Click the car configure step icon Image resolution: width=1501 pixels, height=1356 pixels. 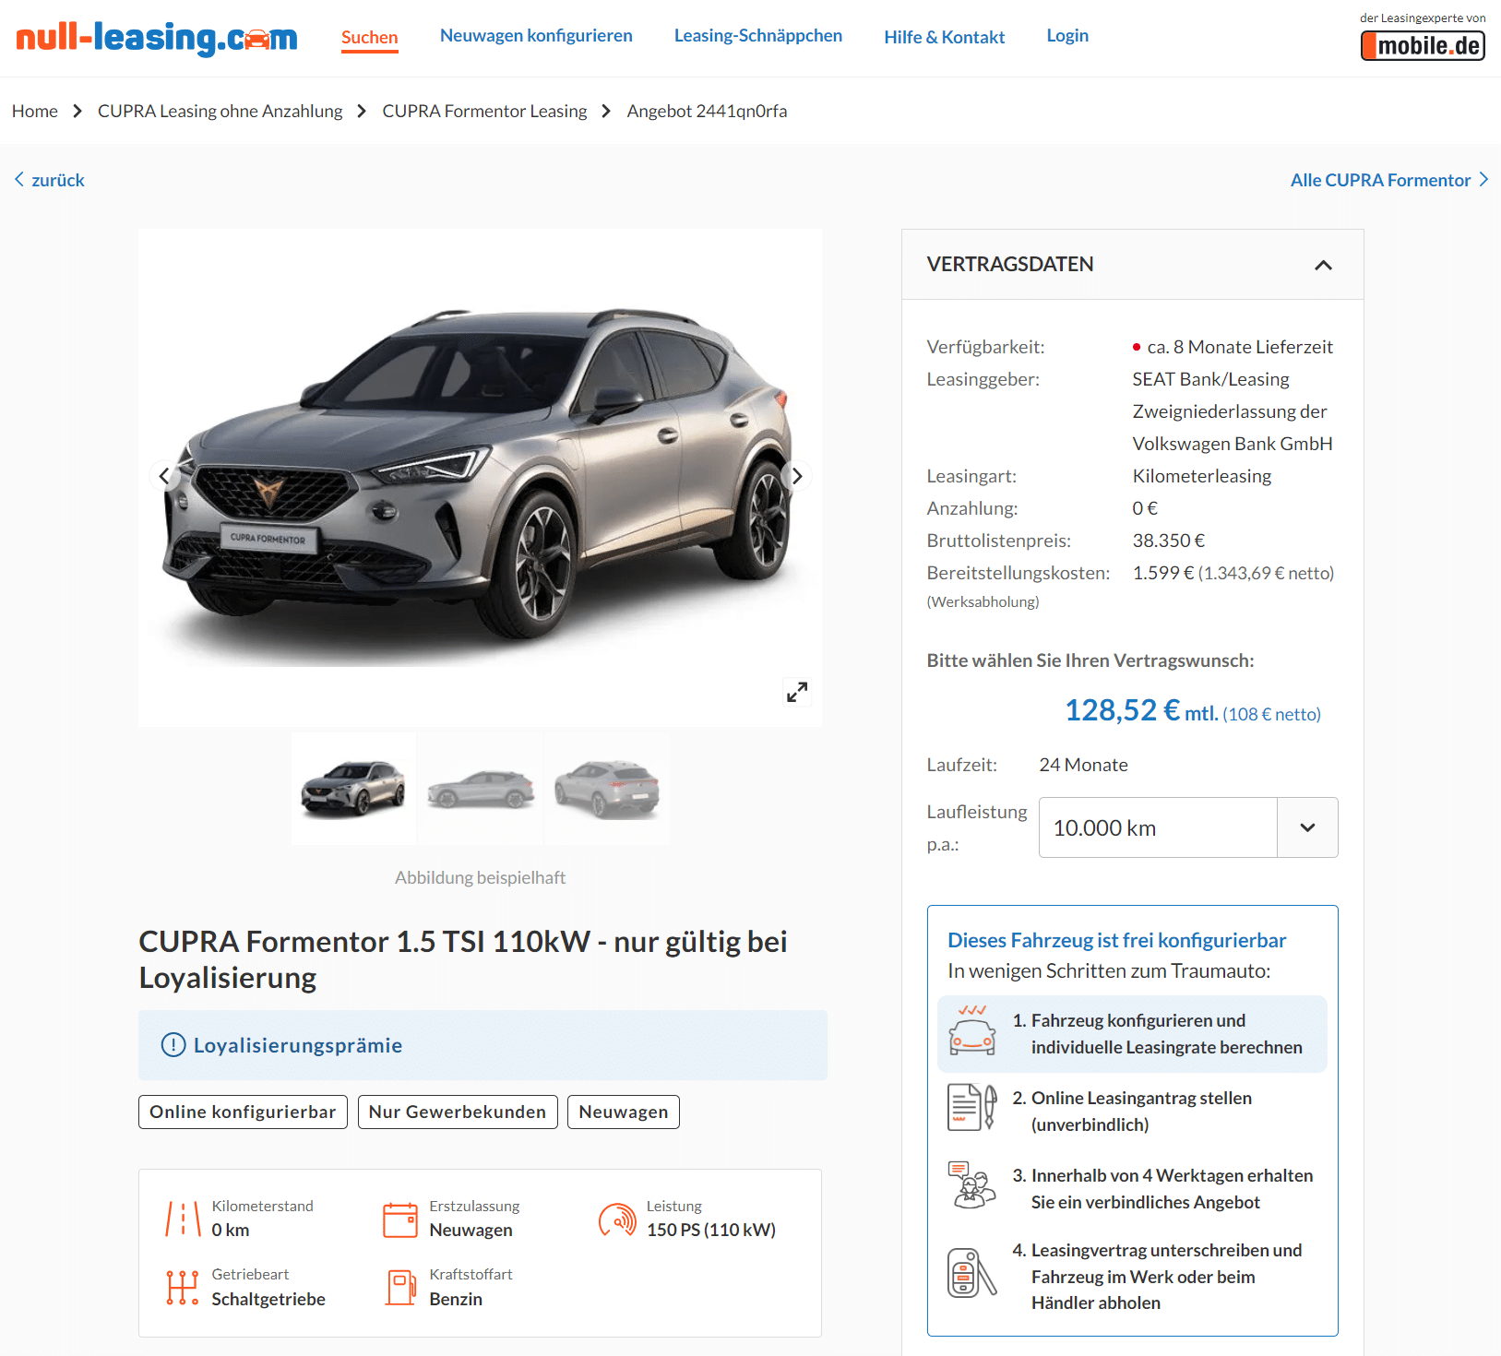point(972,1030)
